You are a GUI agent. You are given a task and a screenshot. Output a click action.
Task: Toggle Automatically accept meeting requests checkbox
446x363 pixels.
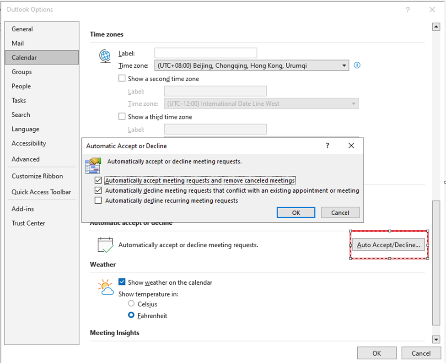pyautogui.click(x=98, y=180)
